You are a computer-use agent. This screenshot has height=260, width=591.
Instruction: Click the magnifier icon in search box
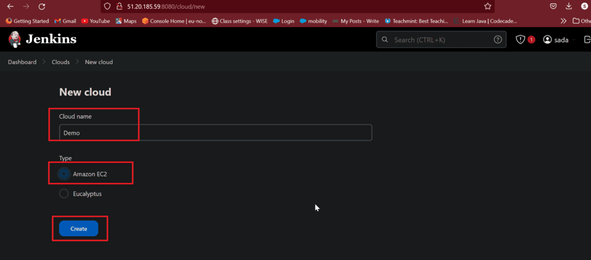[385, 39]
